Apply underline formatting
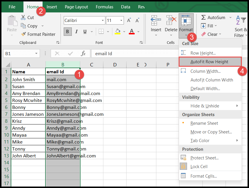249x188 pixels. tap(85, 31)
